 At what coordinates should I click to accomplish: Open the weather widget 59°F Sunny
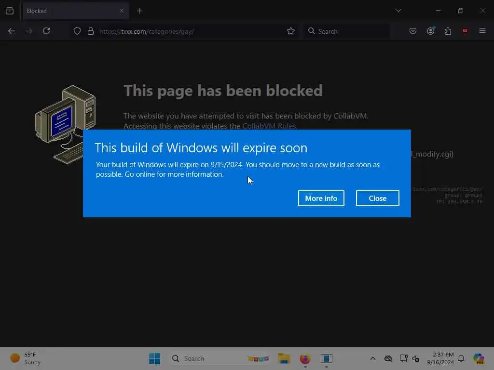pyautogui.click(x=26, y=358)
